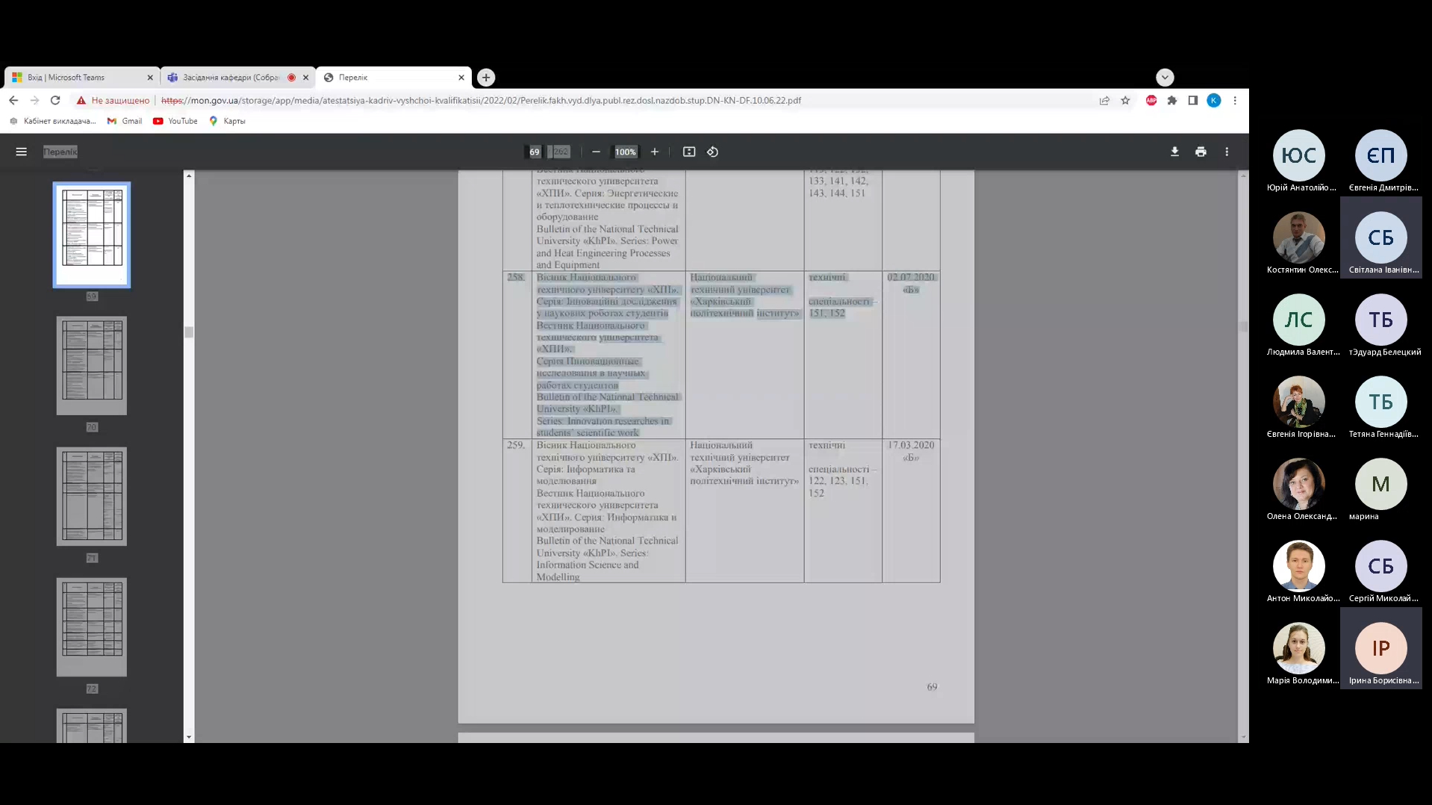Click the Перелік document title in toolbar
The image size is (1432, 805).
coord(60,152)
